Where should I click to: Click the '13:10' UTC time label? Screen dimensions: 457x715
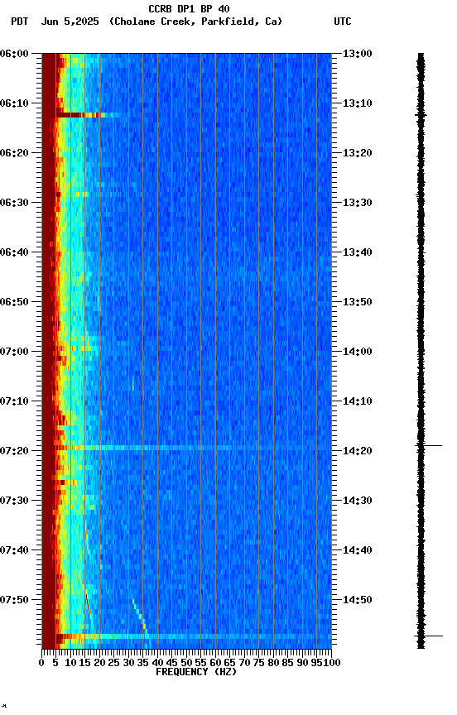pos(358,103)
